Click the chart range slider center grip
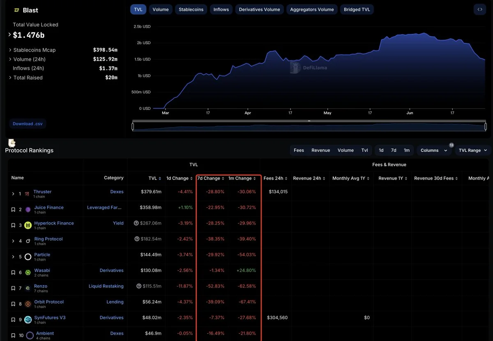Viewport: 493px width, 341px height. coord(309,121)
